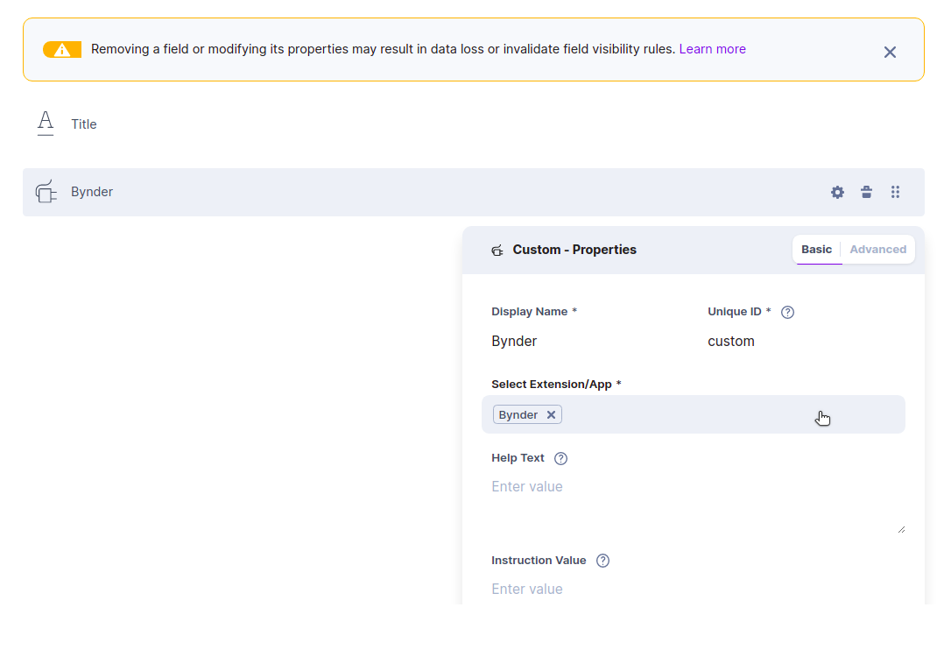Viewport: 951px width, 671px height.
Task: Click the Custom - Properties heading
Action: click(574, 250)
